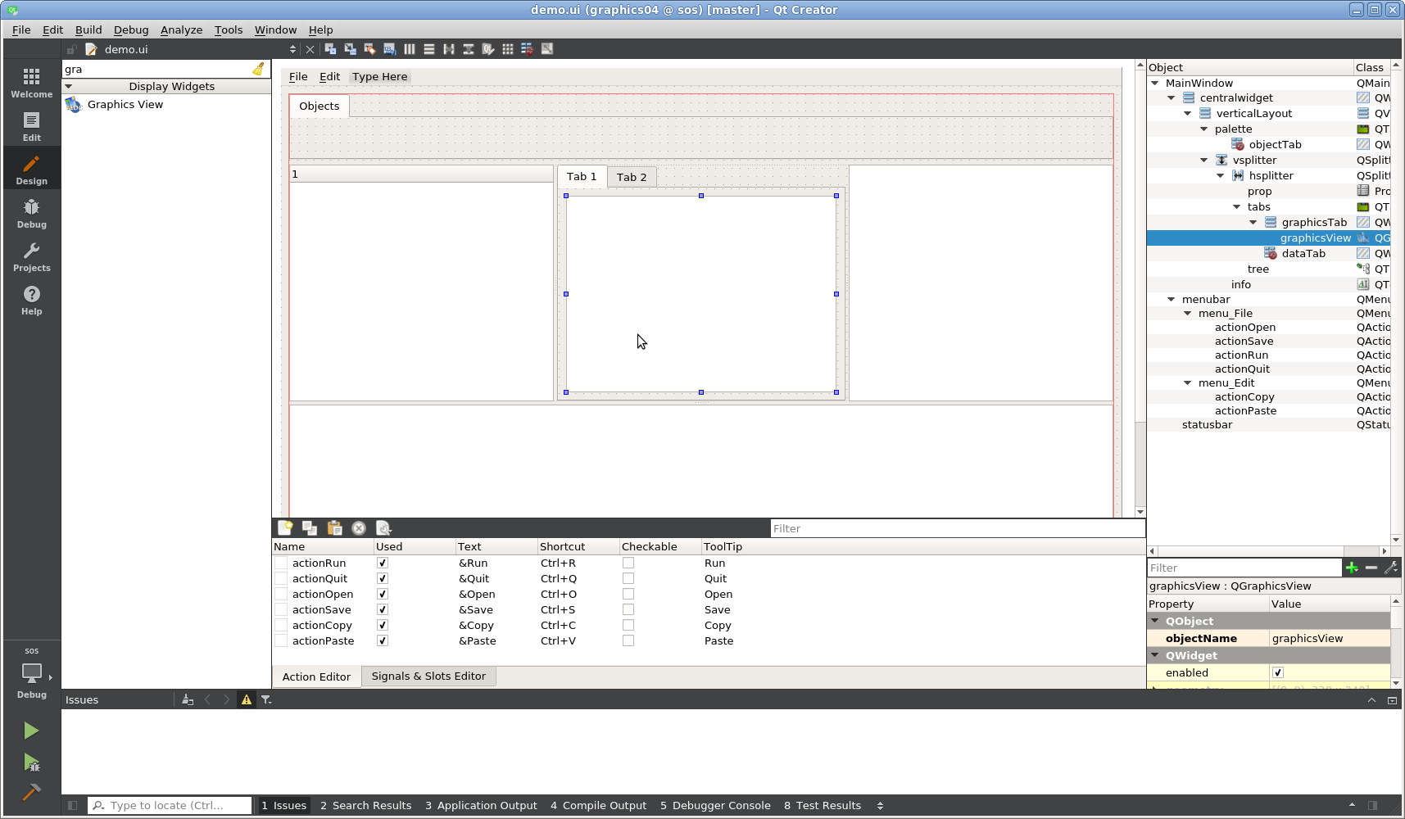The height and width of the screenshot is (819, 1405).
Task: Open the demo.ui document selector dropdown
Action: [x=292, y=49]
